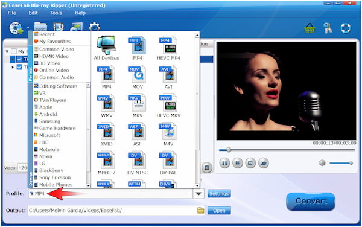Viewport: 362px width, 227px height.
Task: Click the Profile MP4 field
Action: [x=110, y=194]
